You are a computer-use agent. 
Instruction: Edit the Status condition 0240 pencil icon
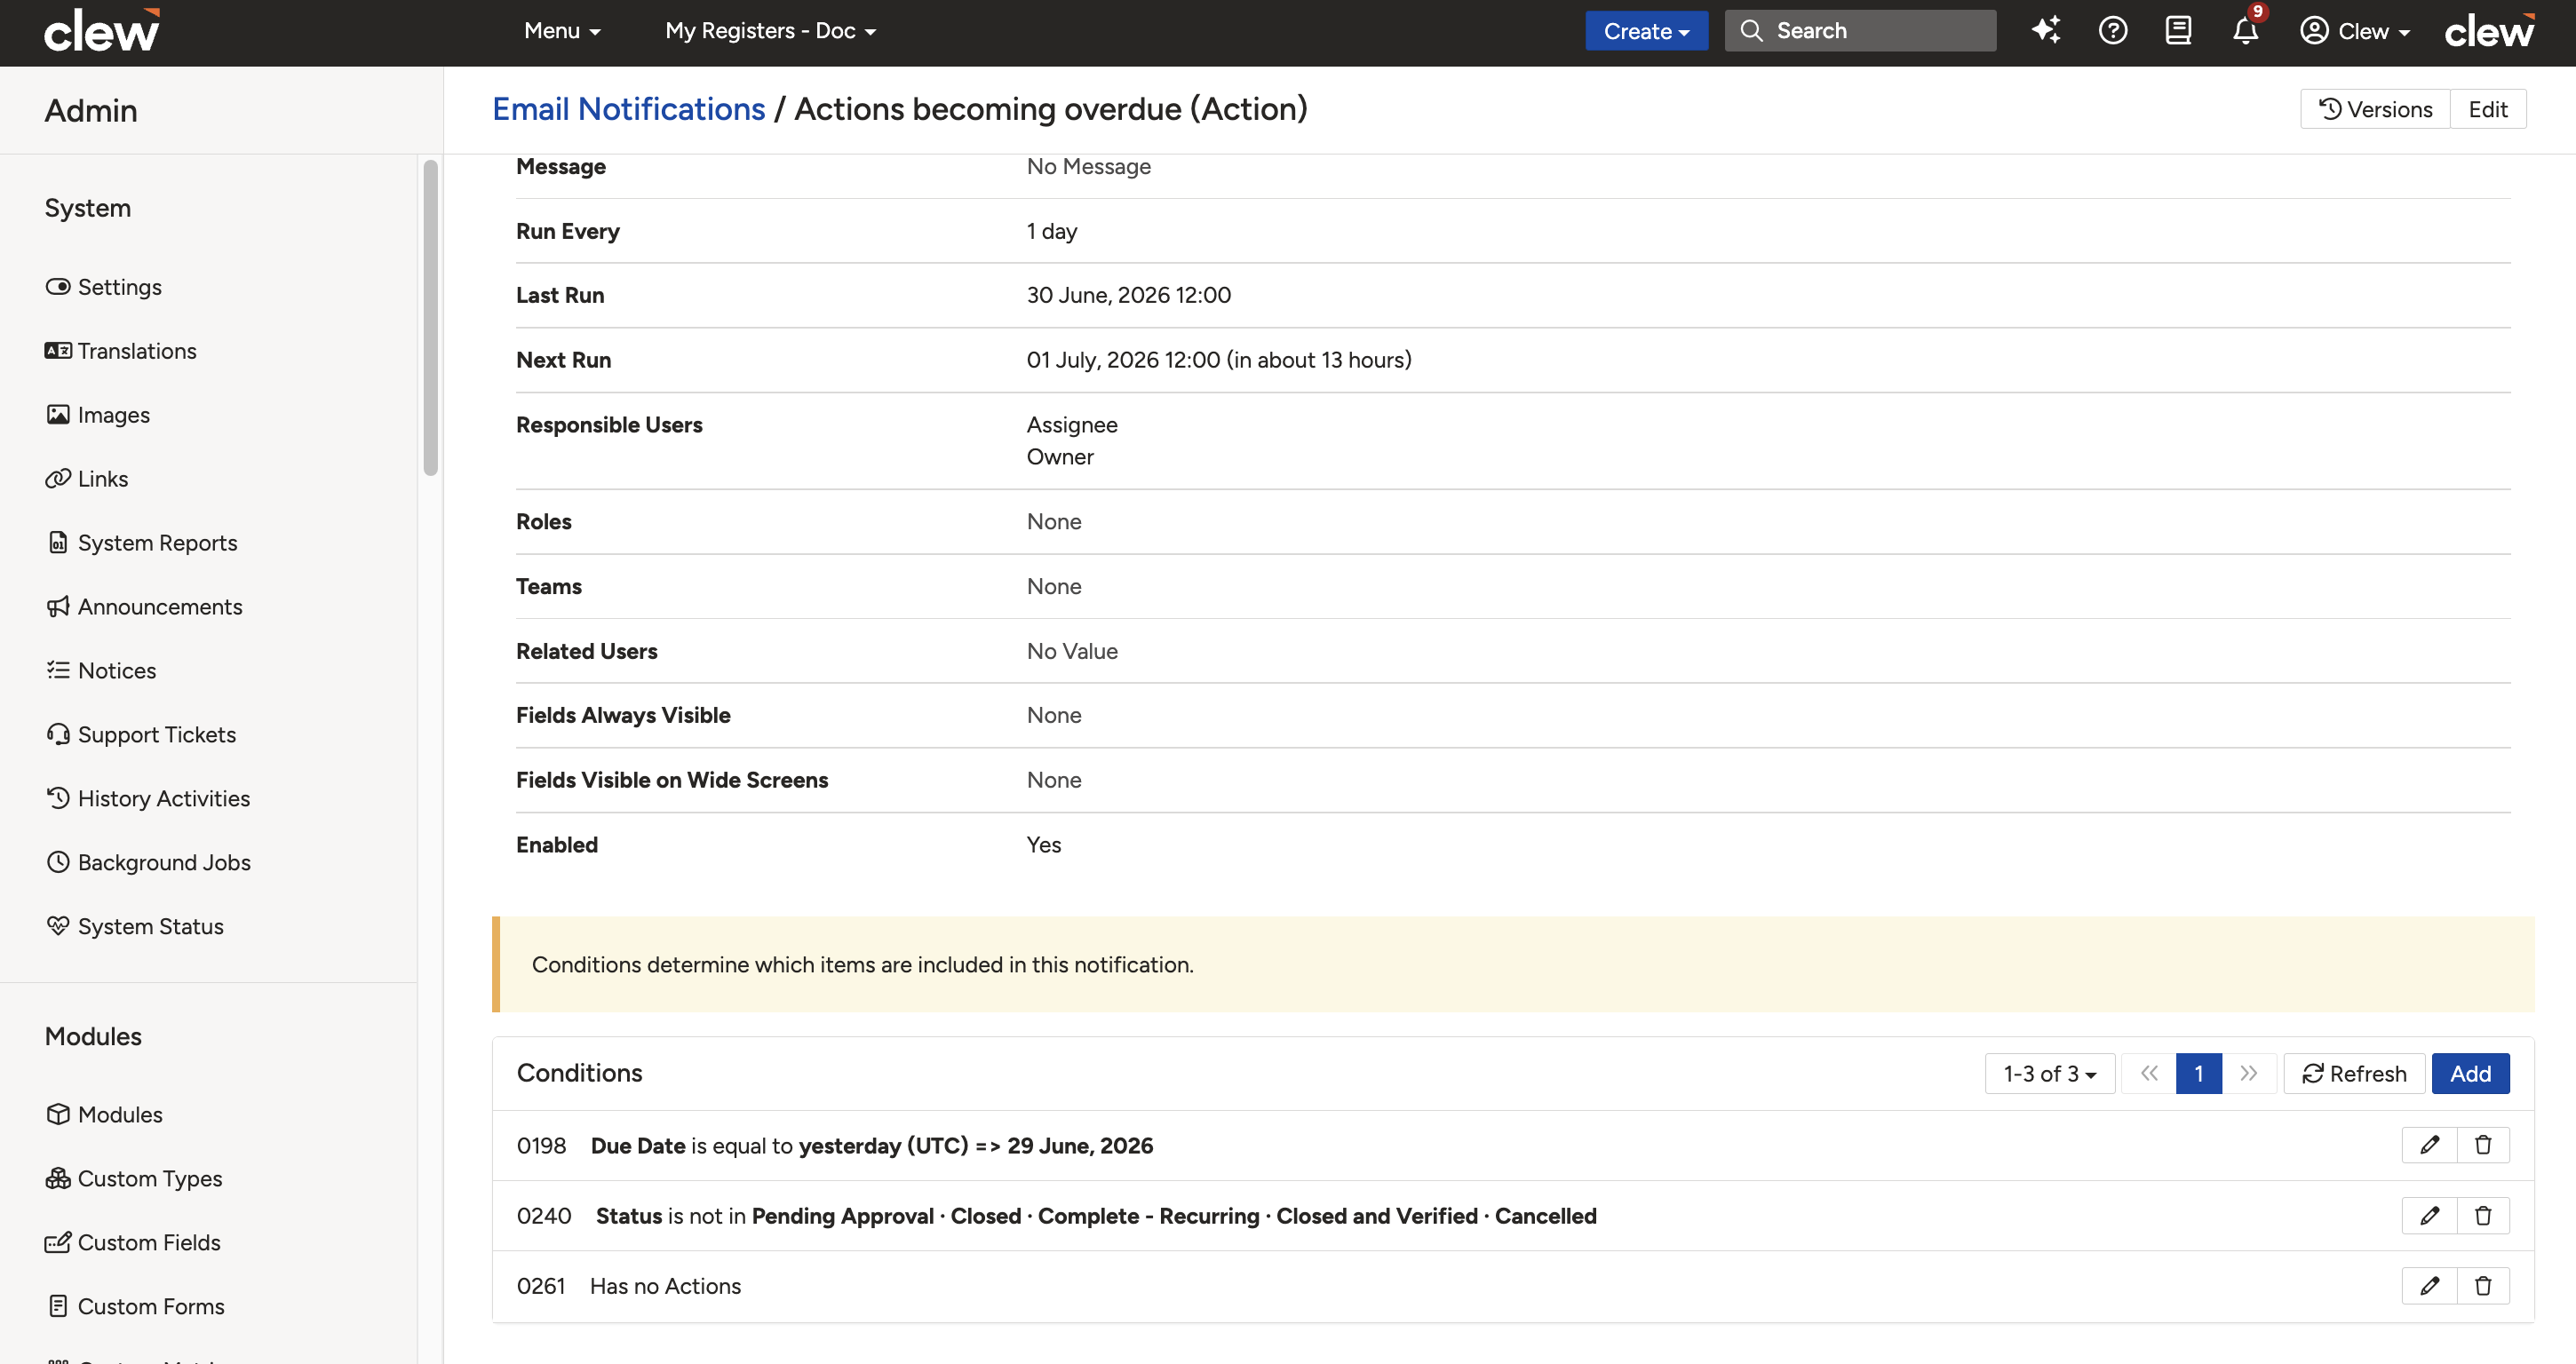pos(2429,1215)
